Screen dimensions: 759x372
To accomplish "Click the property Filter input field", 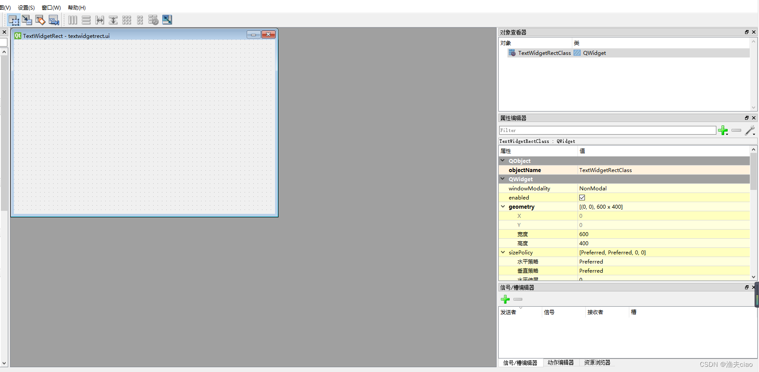I will 607,130.
